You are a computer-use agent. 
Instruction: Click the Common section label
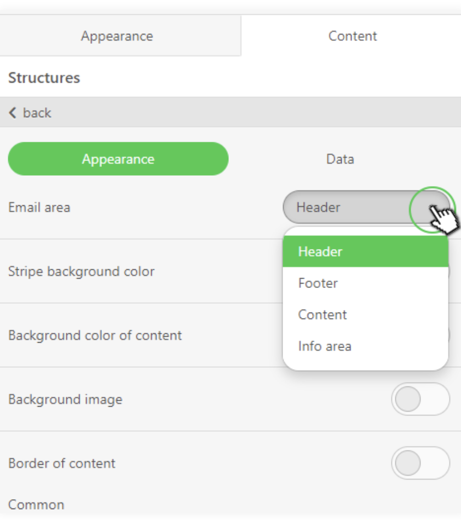(x=36, y=505)
